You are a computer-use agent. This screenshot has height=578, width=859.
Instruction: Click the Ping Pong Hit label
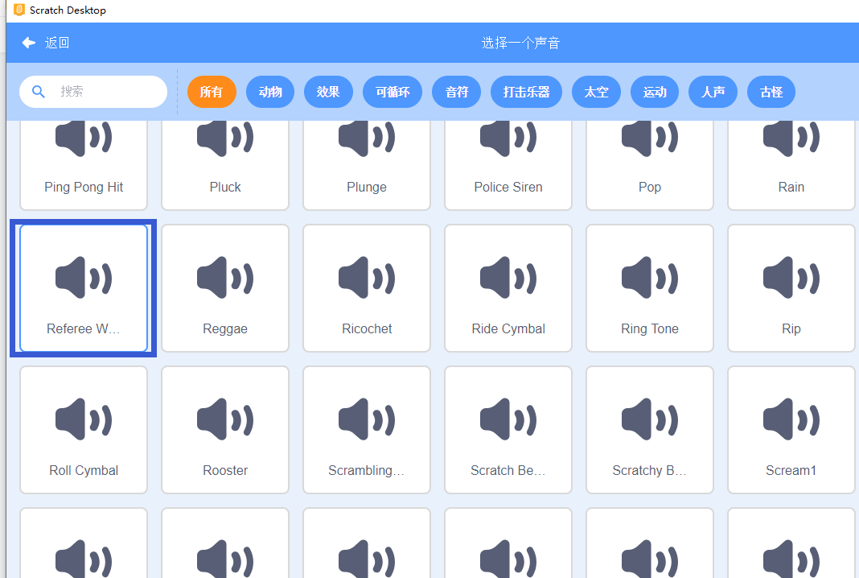click(84, 188)
